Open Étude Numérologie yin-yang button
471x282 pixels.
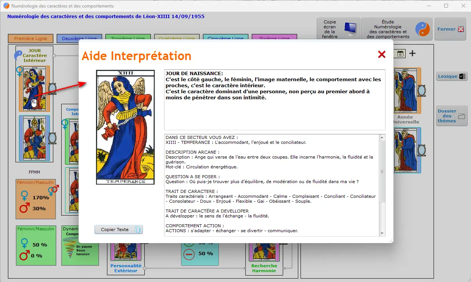point(396,29)
